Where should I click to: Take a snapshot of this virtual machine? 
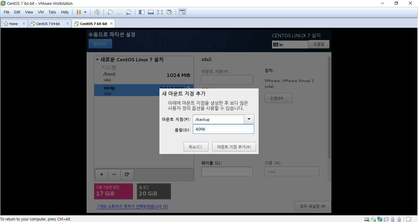pos(110,12)
